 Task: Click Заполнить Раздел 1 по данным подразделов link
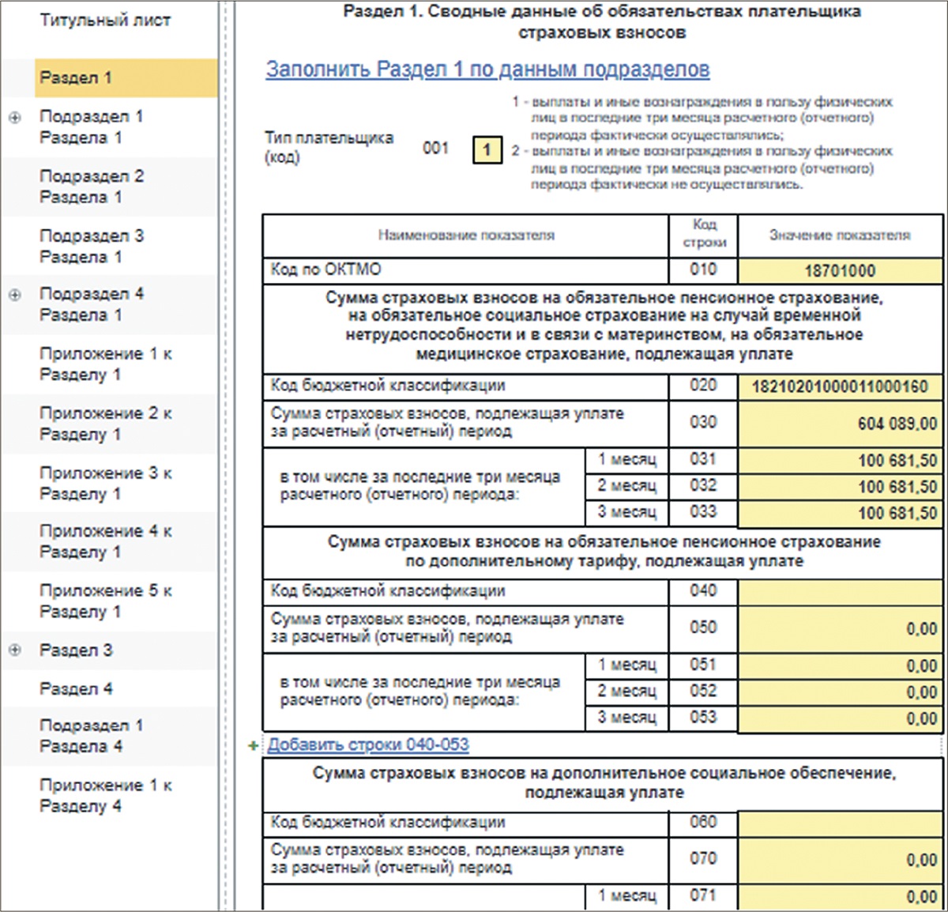tap(487, 70)
